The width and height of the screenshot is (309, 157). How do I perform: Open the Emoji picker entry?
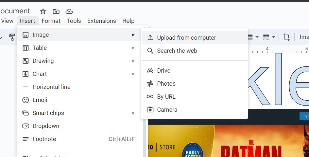point(79,100)
